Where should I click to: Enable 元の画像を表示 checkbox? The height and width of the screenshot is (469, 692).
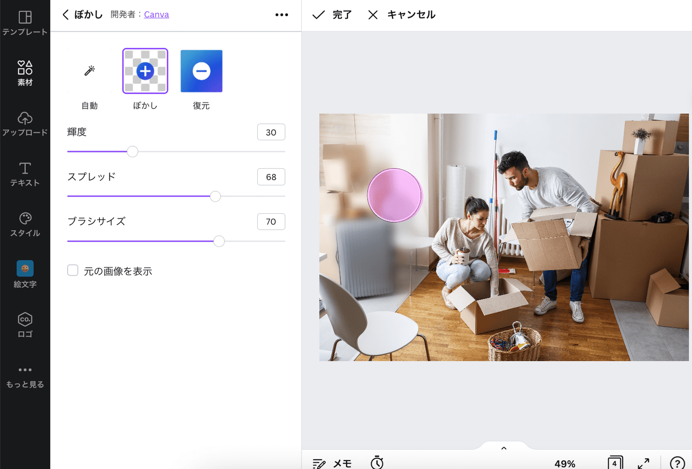tap(73, 271)
